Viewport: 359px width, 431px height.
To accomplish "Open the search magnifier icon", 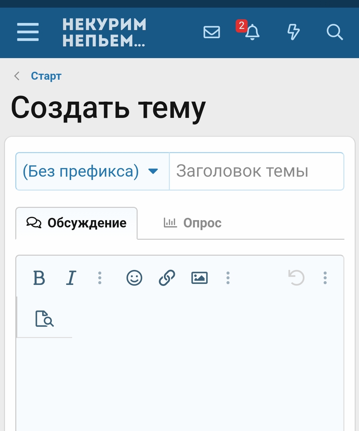I will pyautogui.click(x=334, y=32).
